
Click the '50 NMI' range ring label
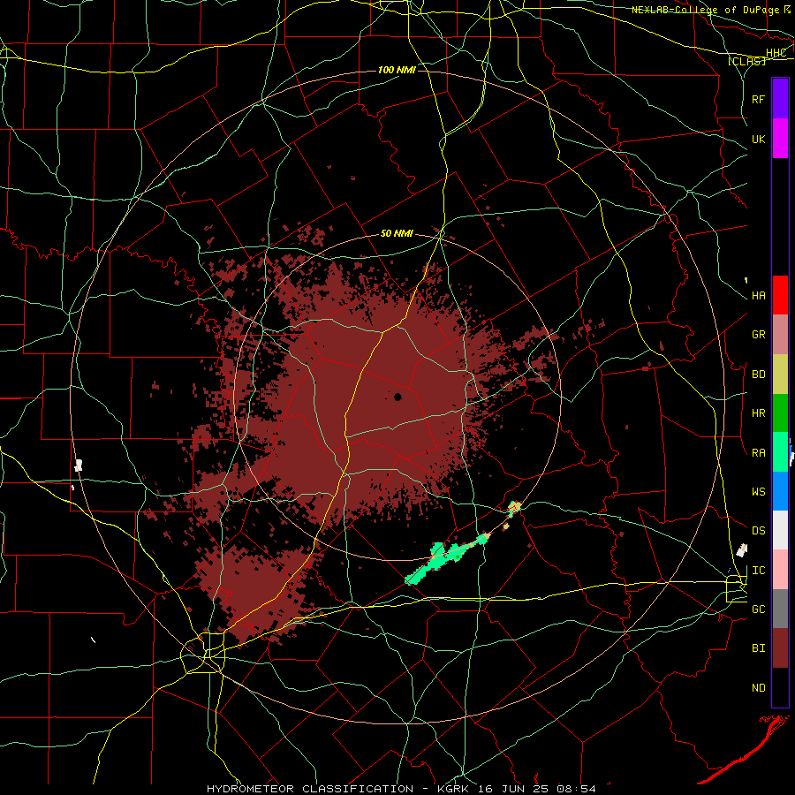click(x=397, y=234)
